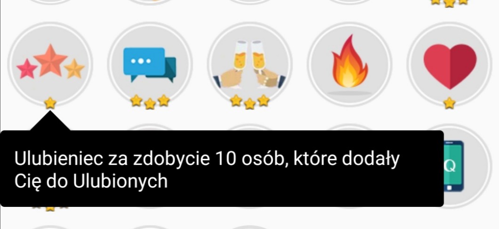This screenshot has height=229, width=499.
Task: Select the cropped badge above the stars badge
Action: pos(50,2)
